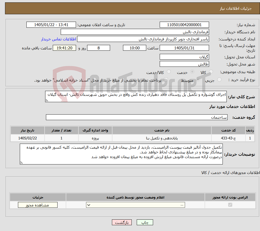Open the اطلاعات تماس خریدار link
The image size is (260, 231).
(x=59, y=39)
